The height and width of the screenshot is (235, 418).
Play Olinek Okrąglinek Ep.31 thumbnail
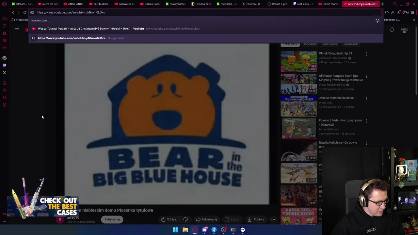pos(299,61)
